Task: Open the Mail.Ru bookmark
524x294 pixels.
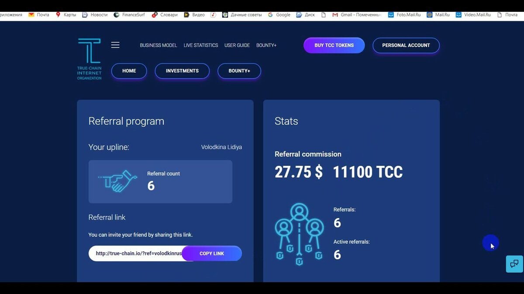Action: pyautogui.click(x=438, y=14)
